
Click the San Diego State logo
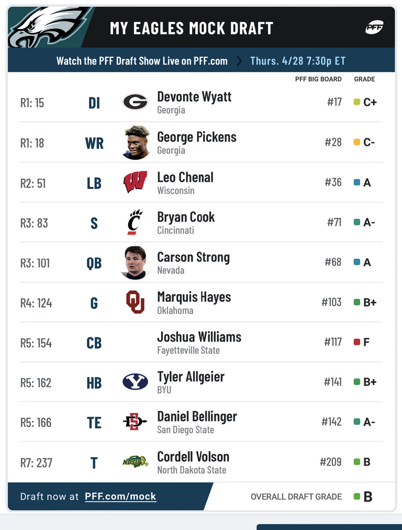135,422
